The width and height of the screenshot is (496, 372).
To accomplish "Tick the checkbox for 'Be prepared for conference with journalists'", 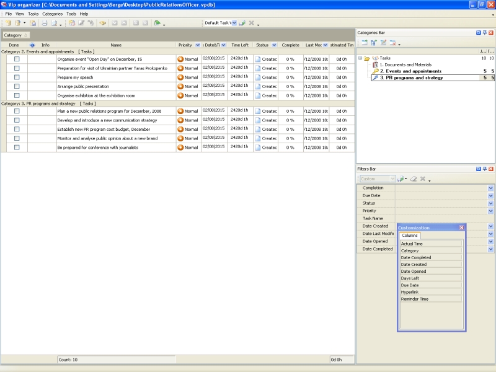I will [17, 148].
